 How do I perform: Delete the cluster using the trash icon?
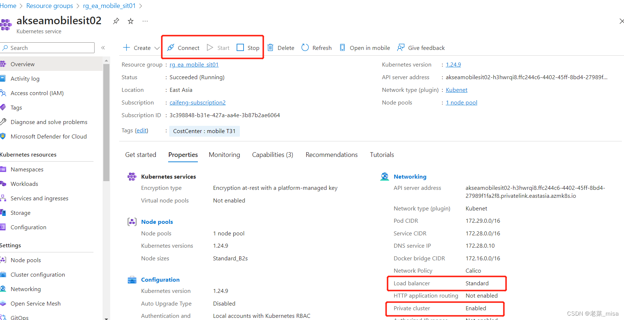pos(270,47)
